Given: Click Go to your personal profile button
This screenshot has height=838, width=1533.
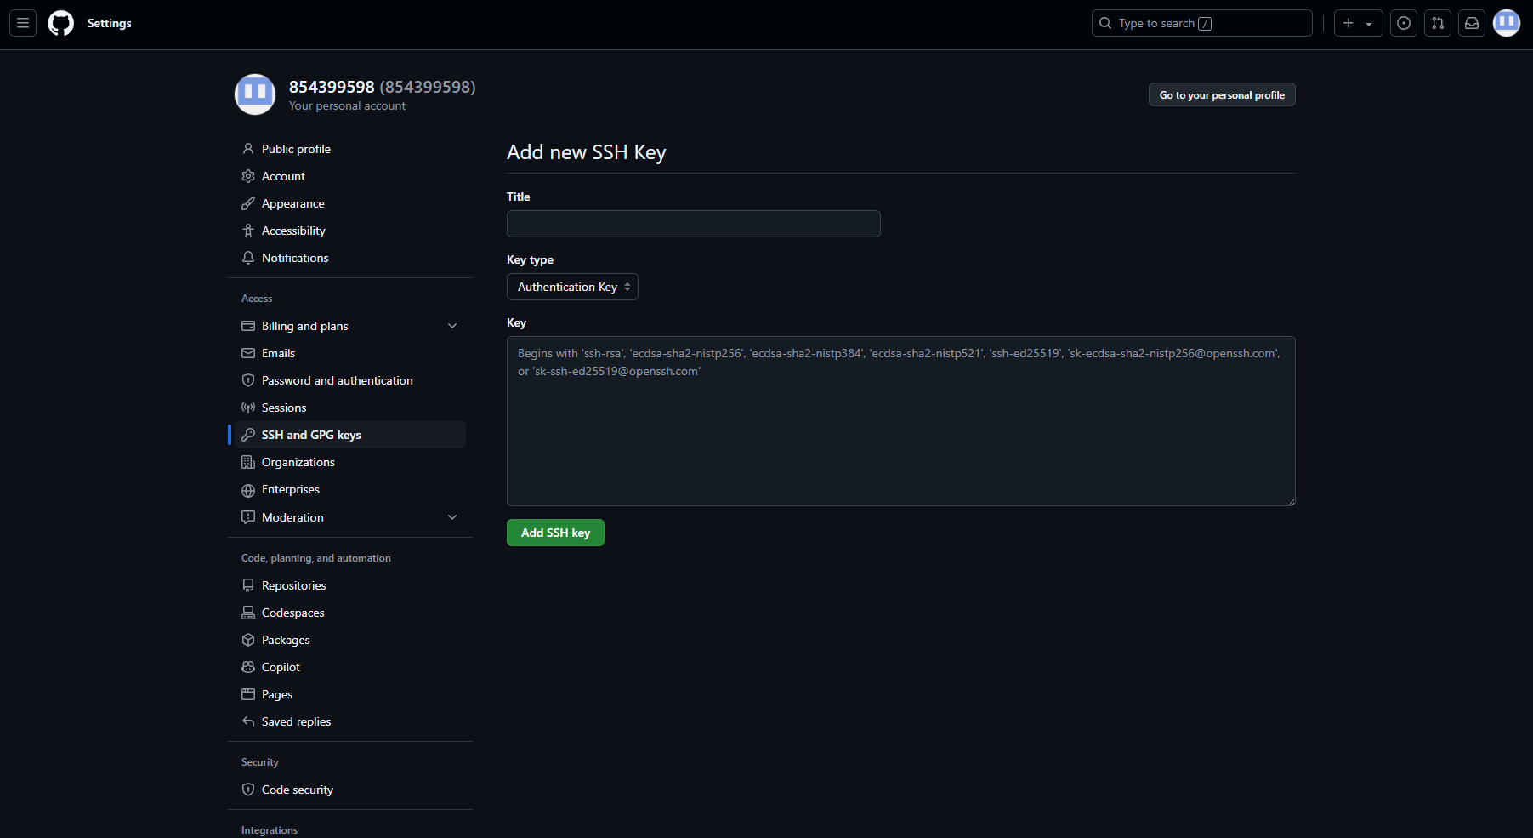Looking at the screenshot, I should (x=1221, y=94).
